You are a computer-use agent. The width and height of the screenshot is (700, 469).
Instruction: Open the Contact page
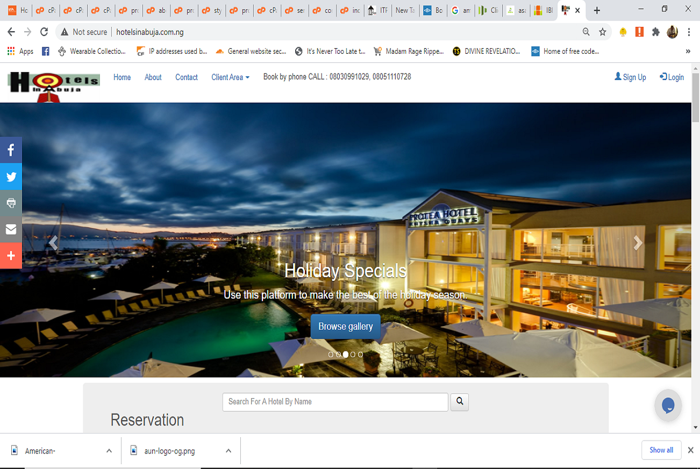(187, 77)
